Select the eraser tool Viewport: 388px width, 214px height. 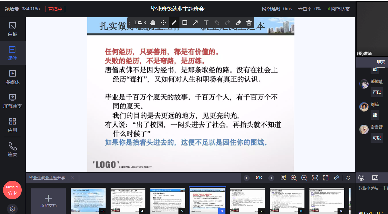point(238,23)
